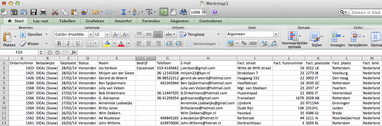382x126 pixels.
Task: Click the Format Painter brush icon
Action: click(84, 12)
